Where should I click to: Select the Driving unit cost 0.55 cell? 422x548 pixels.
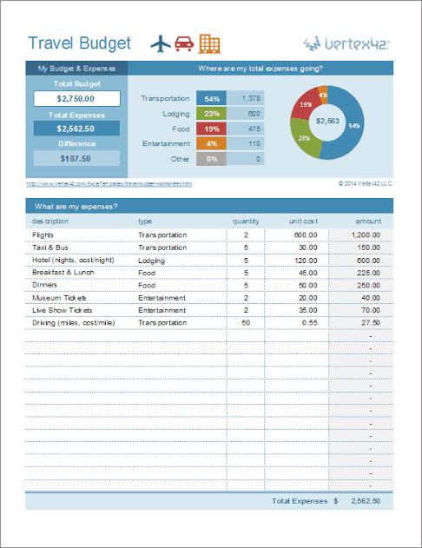click(x=297, y=322)
